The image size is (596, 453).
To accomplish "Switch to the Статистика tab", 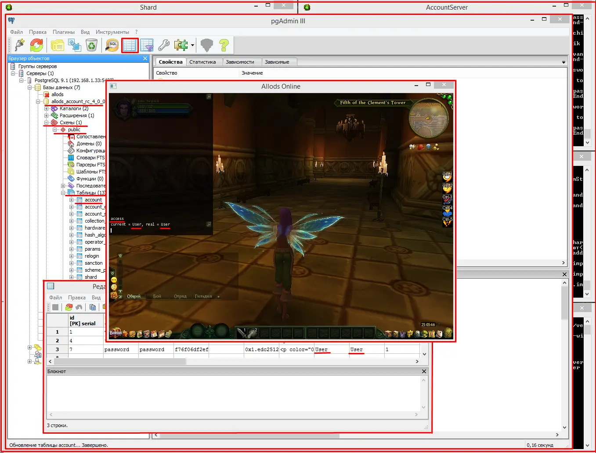I will (x=202, y=62).
